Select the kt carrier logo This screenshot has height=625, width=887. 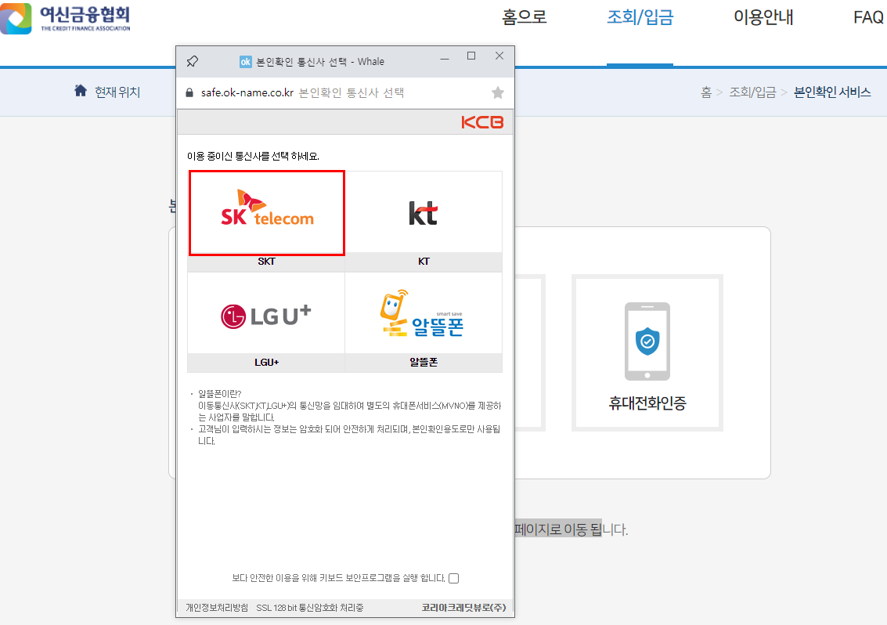click(423, 213)
